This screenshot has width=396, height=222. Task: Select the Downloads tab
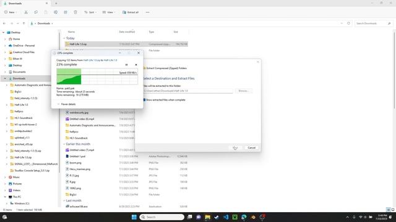(x=25, y=4)
